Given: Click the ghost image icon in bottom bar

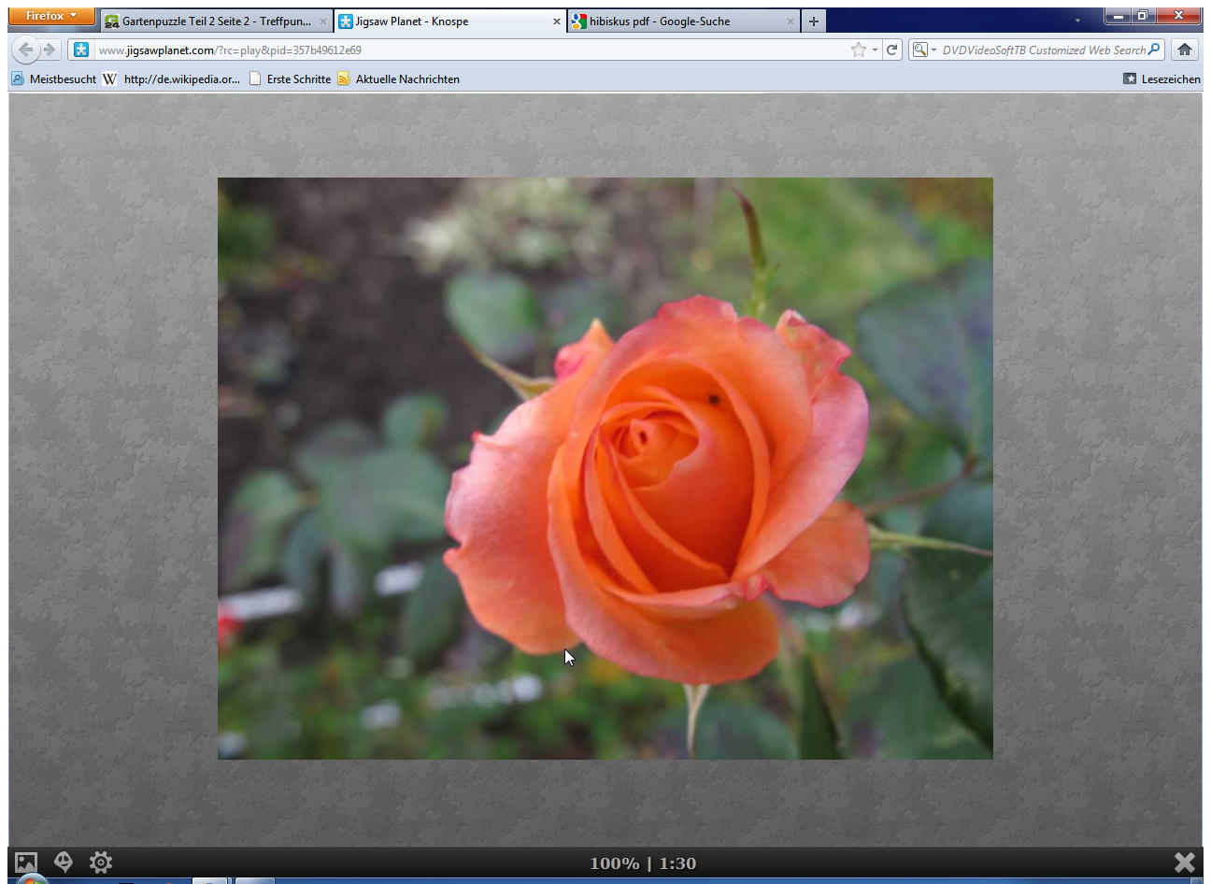Looking at the screenshot, I should point(64,862).
